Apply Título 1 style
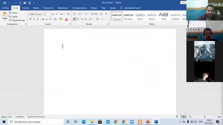 (x=140, y=16)
